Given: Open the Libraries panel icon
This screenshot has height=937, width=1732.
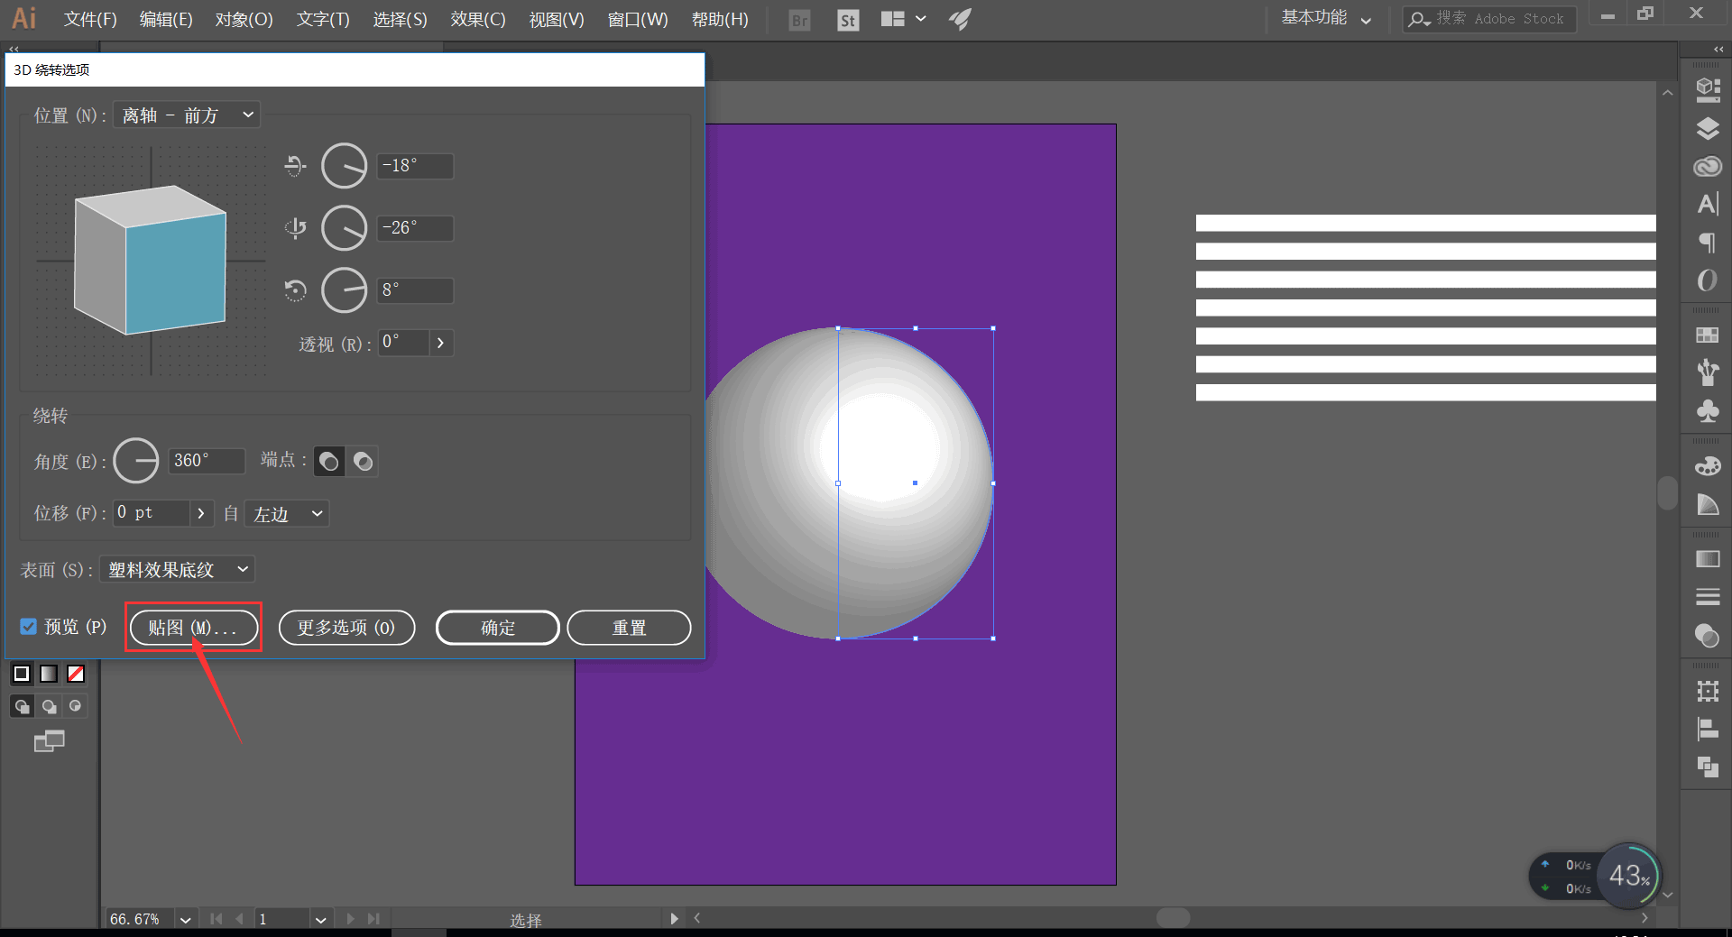Looking at the screenshot, I should coord(1707,90).
